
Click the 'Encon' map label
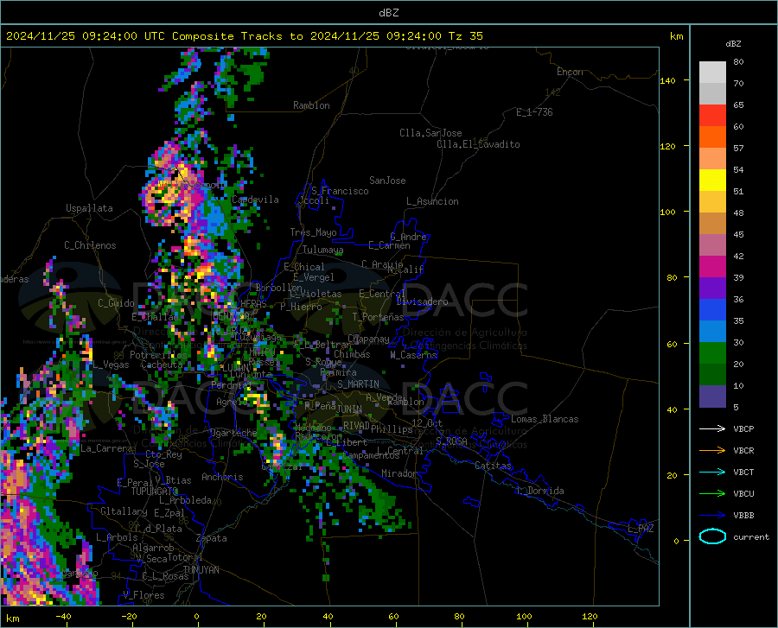570,72
